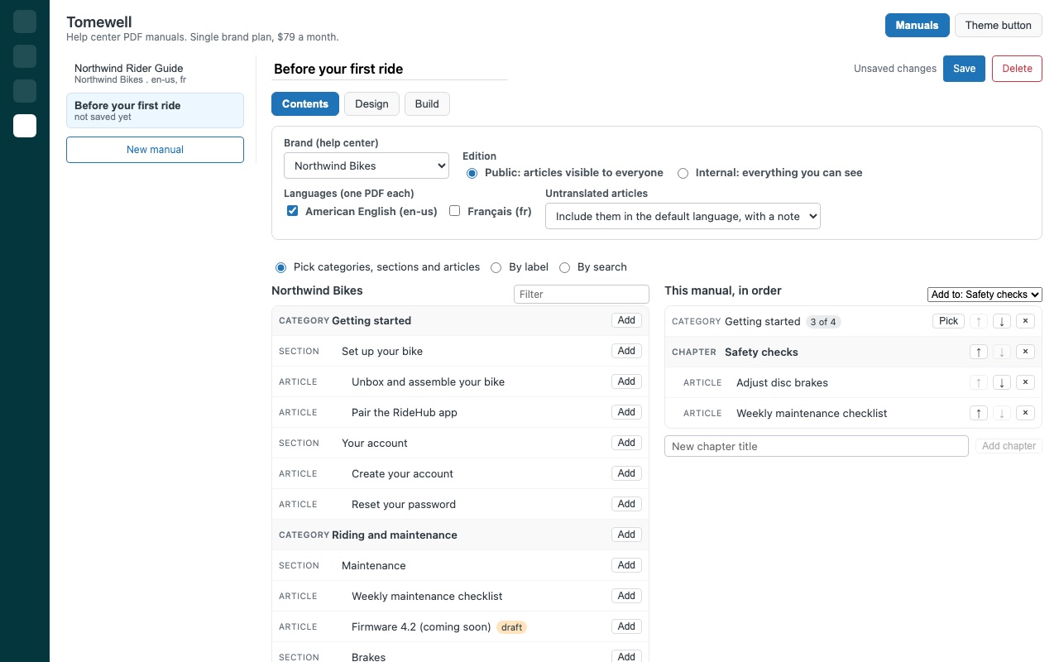The image size is (1059, 662).
Task: Create a New manual
Action: pyautogui.click(x=155, y=150)
